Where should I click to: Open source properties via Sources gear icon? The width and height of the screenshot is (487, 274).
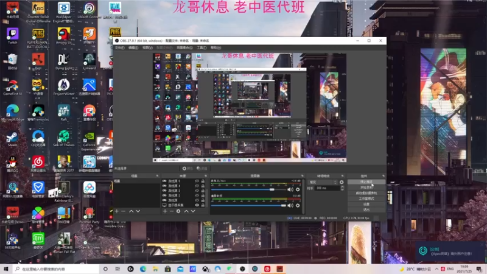(178, 211)
